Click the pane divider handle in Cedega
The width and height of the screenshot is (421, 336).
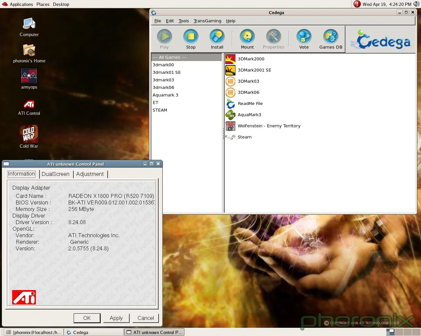223,133
